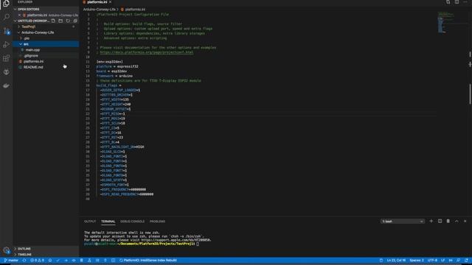Close platformio.ini in Open Editors list
Viewport: 472px width, 265px height.
tap(20, 15)
